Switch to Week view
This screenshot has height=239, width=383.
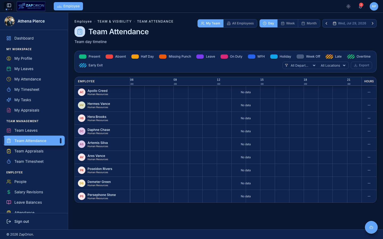pyautogui.click(x=288, y=23)
